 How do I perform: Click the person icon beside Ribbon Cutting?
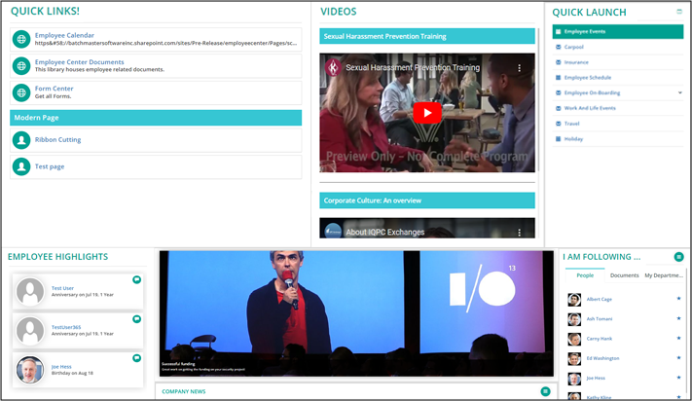tap(21, 140)
